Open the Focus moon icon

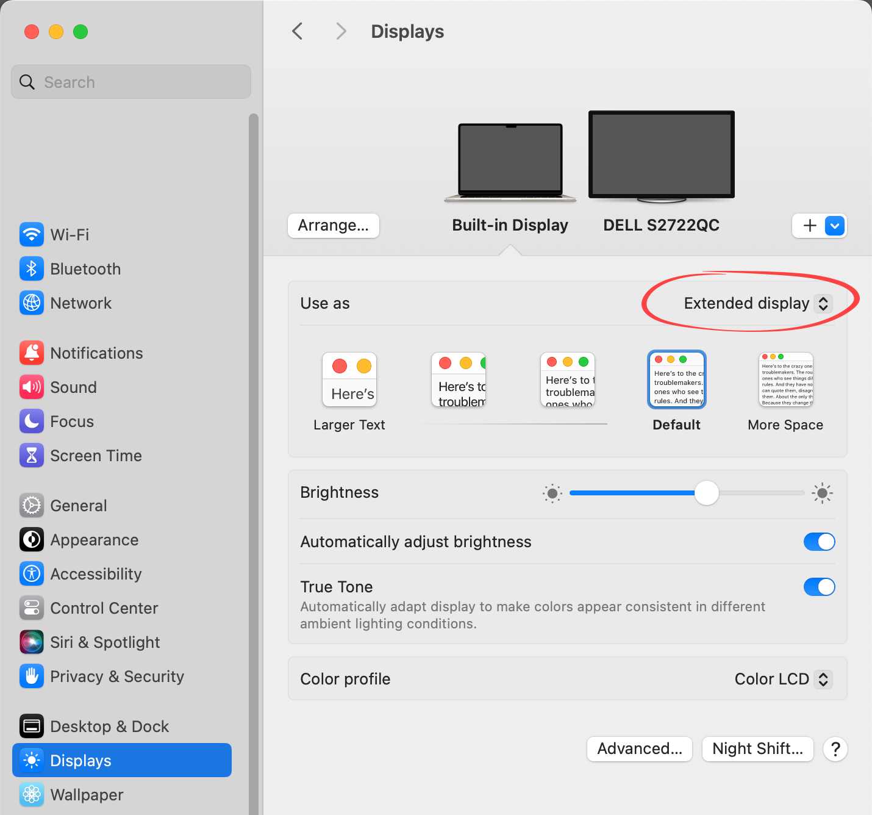[x=31, y=422]
